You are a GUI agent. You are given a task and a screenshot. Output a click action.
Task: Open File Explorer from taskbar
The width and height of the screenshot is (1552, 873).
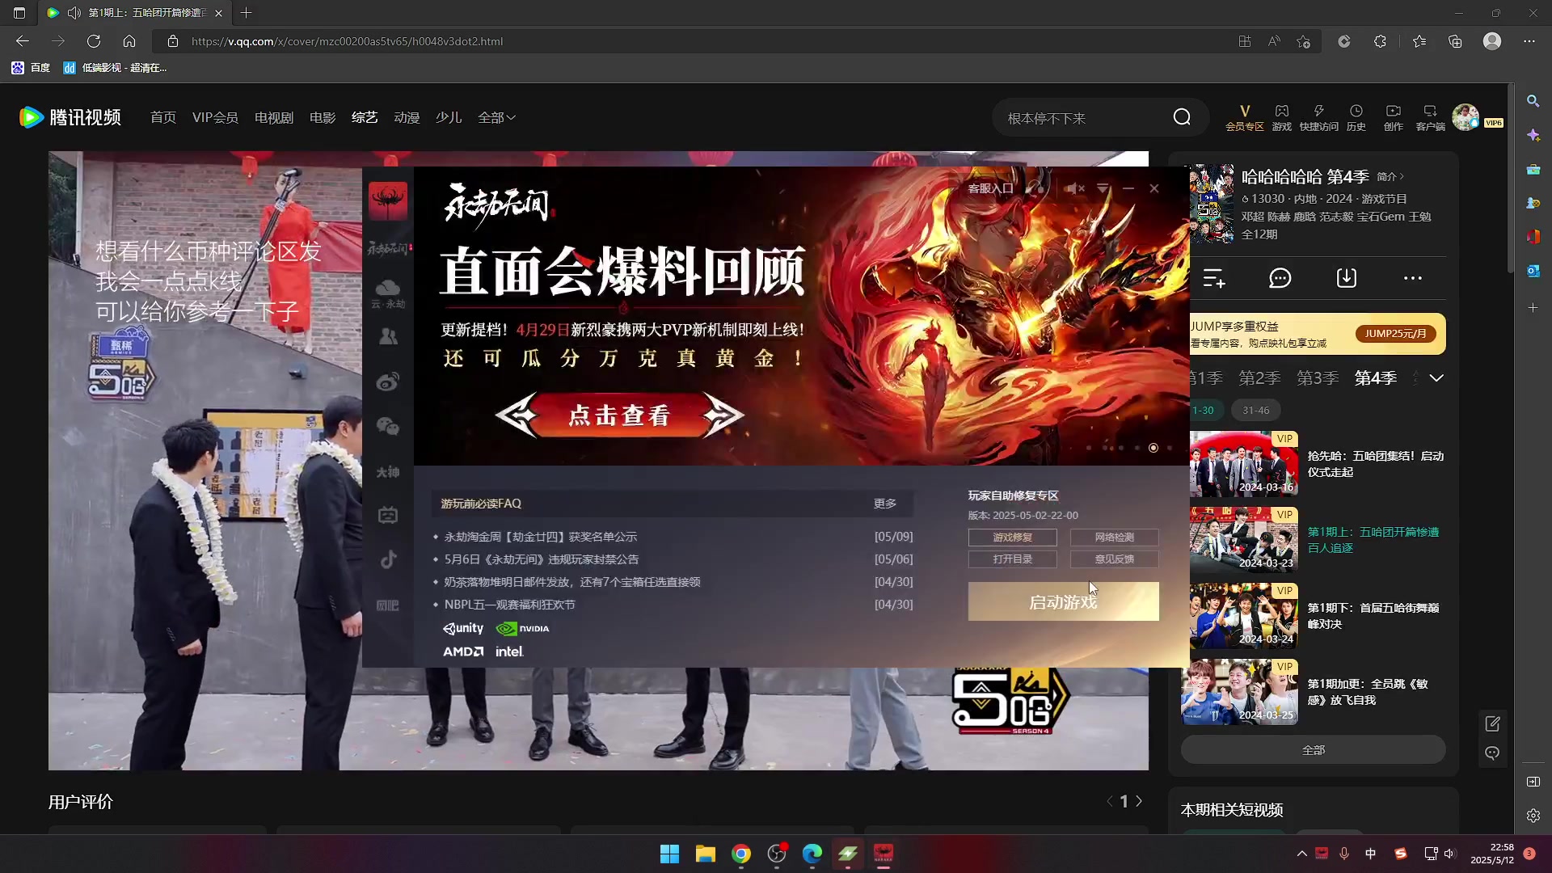(706, 854)
